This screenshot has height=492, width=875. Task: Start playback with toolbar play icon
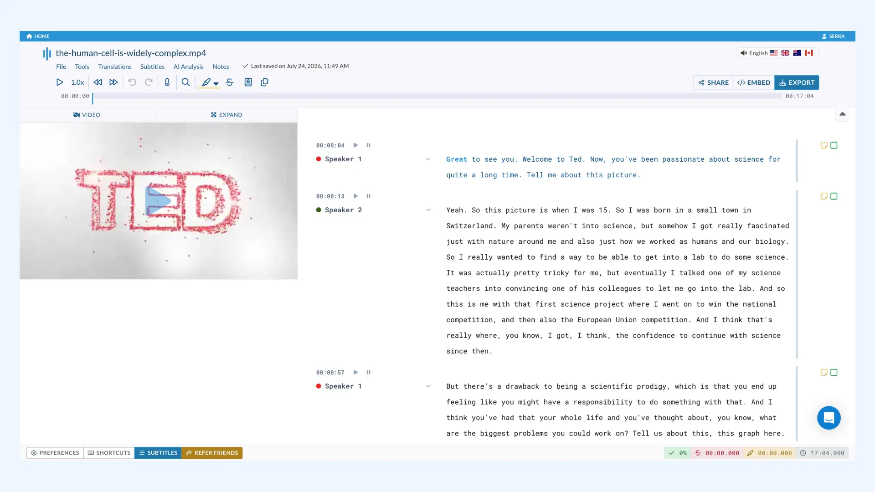pyautogui.click(x=59, y=82)
